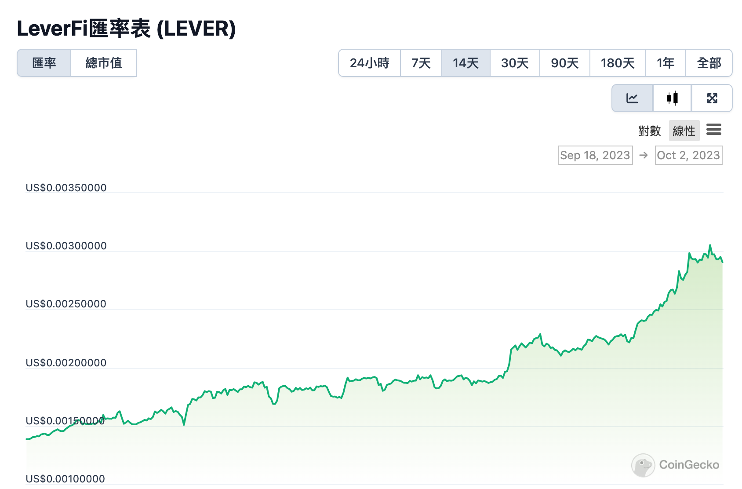The height and width of the screenshot is (489, 742).
Task: Select the 匯率 tab
Action: pyautogui.click(x=44, y=63)
